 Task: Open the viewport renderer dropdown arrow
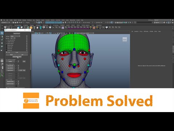(x=93, y=33)
